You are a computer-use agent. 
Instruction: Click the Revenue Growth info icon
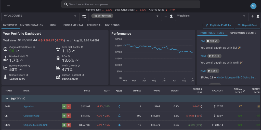click(30, 66)
